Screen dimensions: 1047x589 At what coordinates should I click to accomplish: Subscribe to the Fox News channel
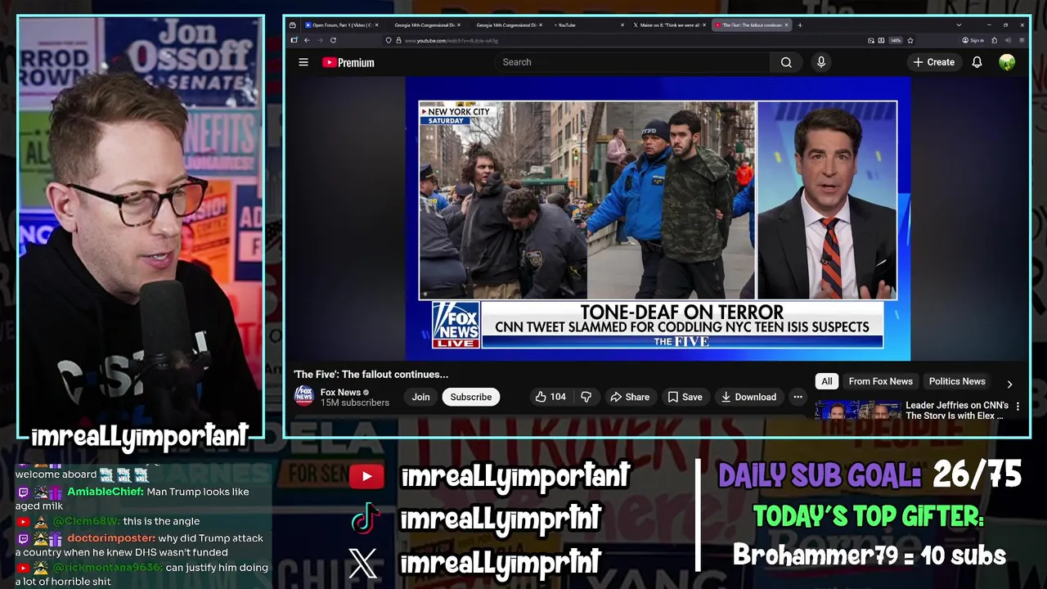(471, 397)
